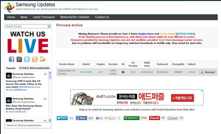This screenshot has width=221, height=134.
Task: Click the Galaxy Note LTE (Korea) device cell
Action: pyautogui.click(x=67, y=72)
